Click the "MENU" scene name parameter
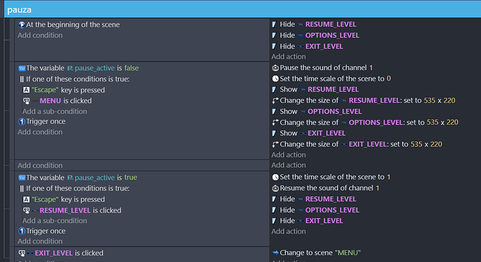Screen dimensions: 481x262 [348, 253]
